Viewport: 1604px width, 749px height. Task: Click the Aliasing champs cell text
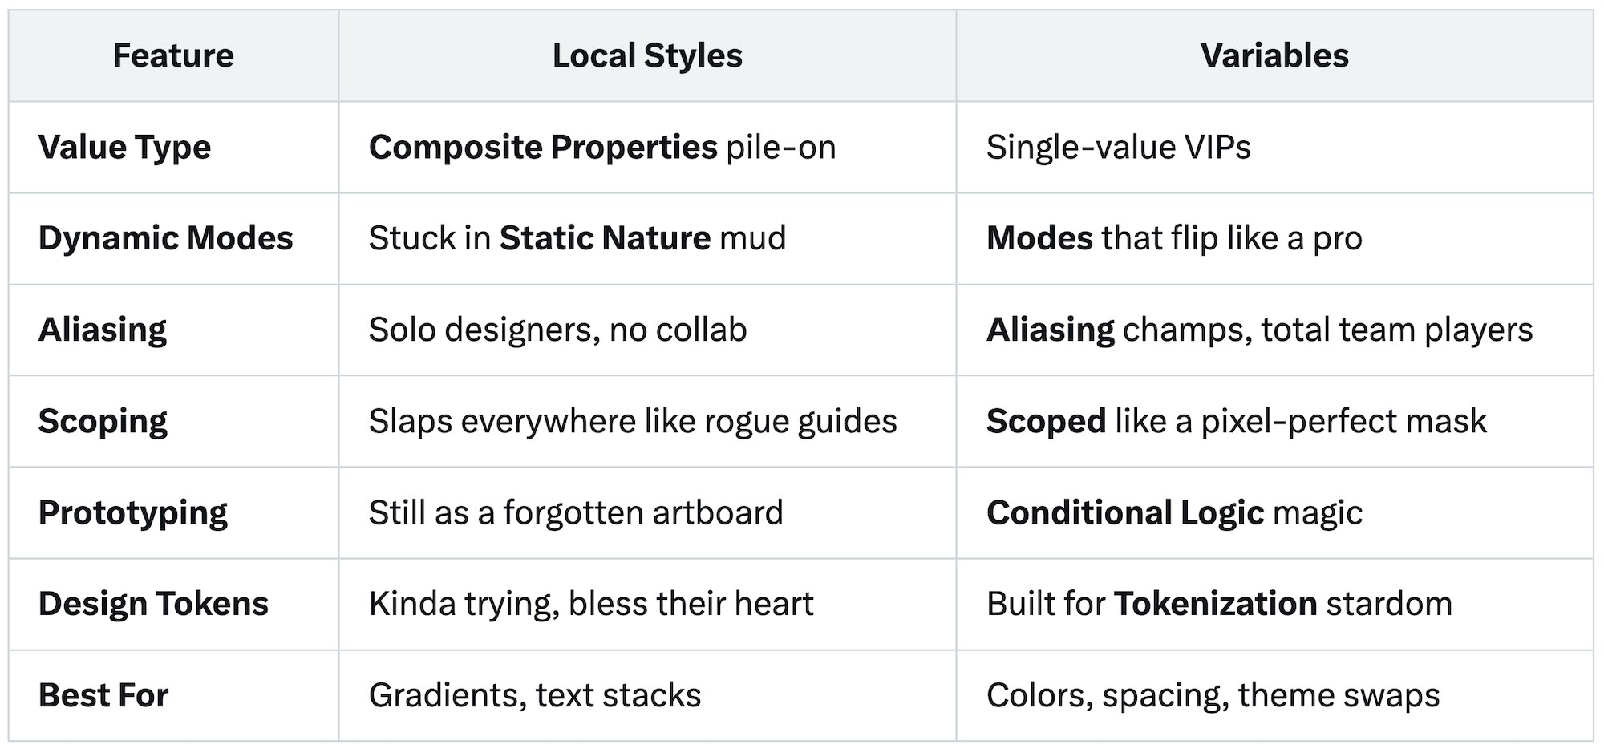tap(1259, 330)
